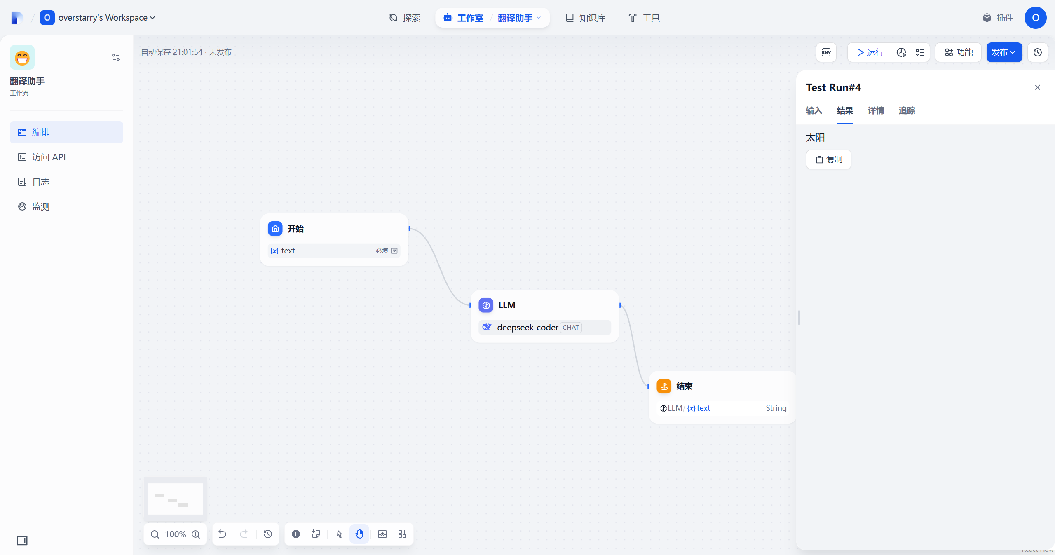Open change history in bottom toolbar
The width and height of the screenshot is (1055, 555).
click(268, 534)
